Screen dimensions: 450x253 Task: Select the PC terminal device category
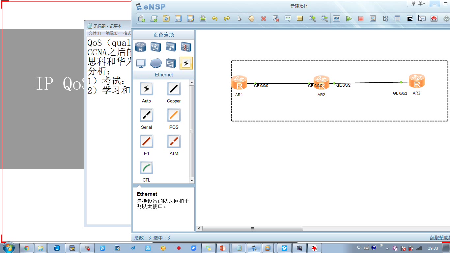coord(141,63)
